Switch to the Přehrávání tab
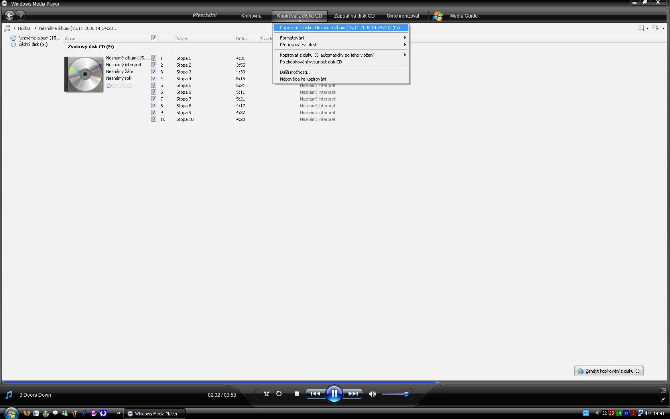The width and height of the screenshot is (670, 419). 205,16
